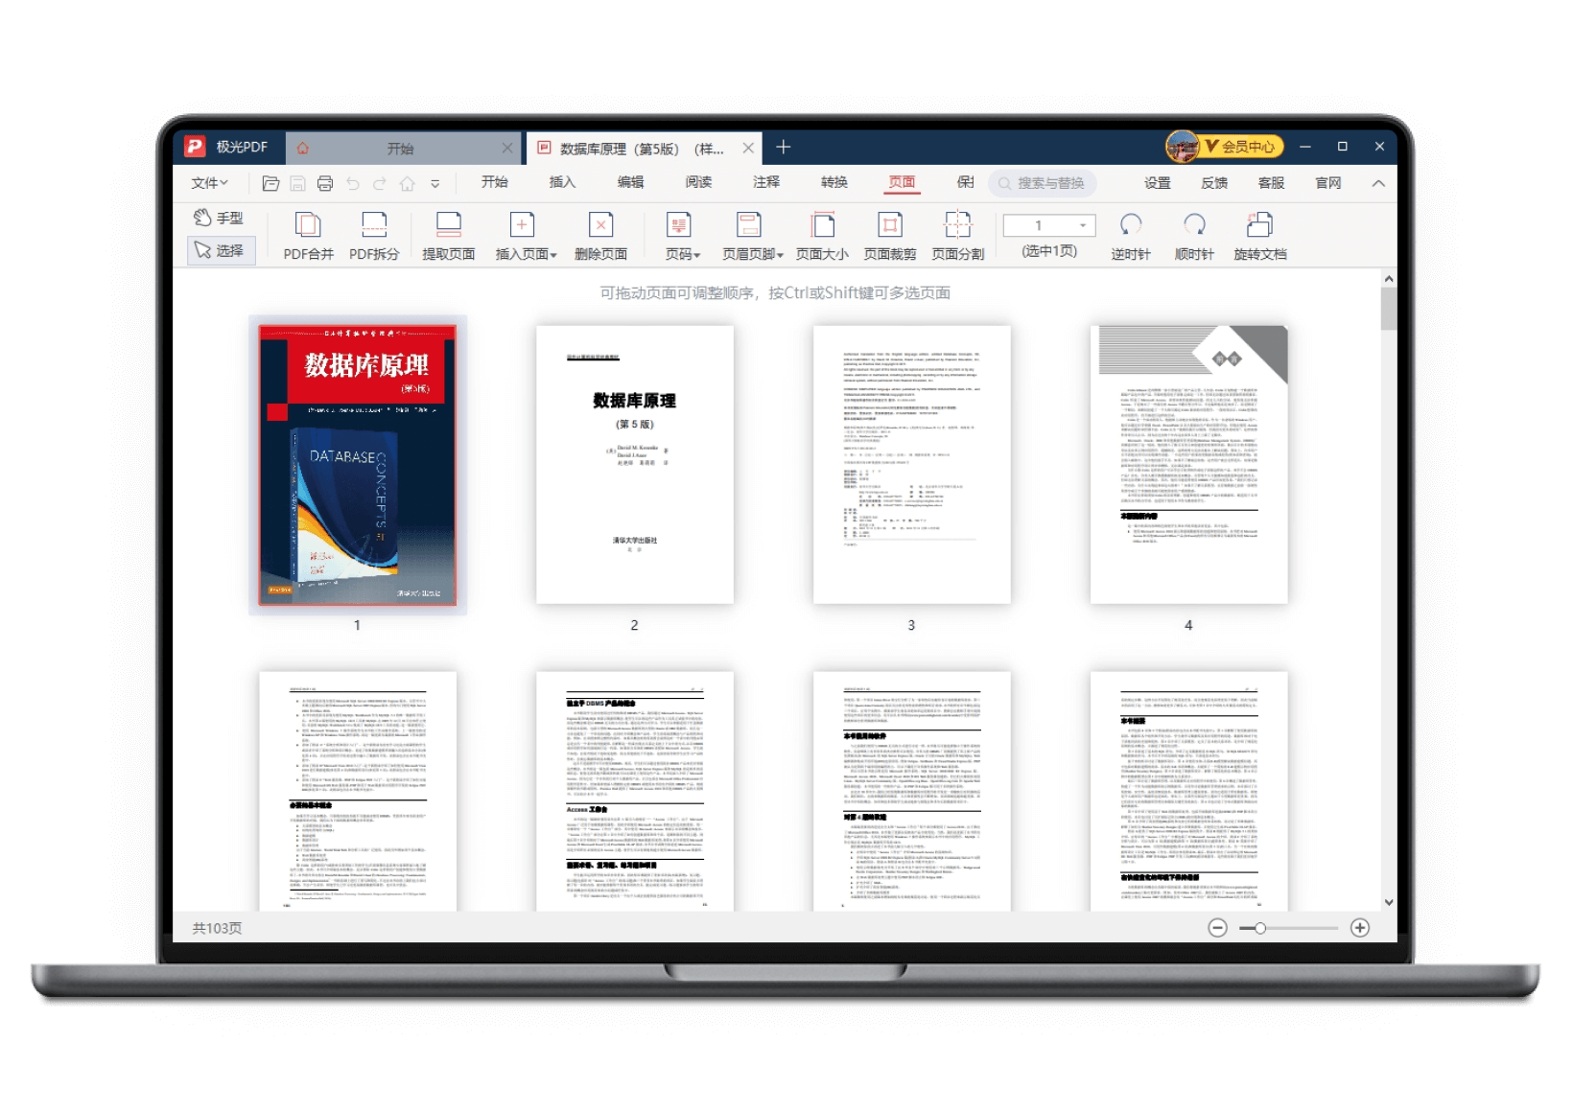Viewport: 1573px width, 1112px height.
Task: Open 官网 official website link
Action: (x=1328, y=183)
